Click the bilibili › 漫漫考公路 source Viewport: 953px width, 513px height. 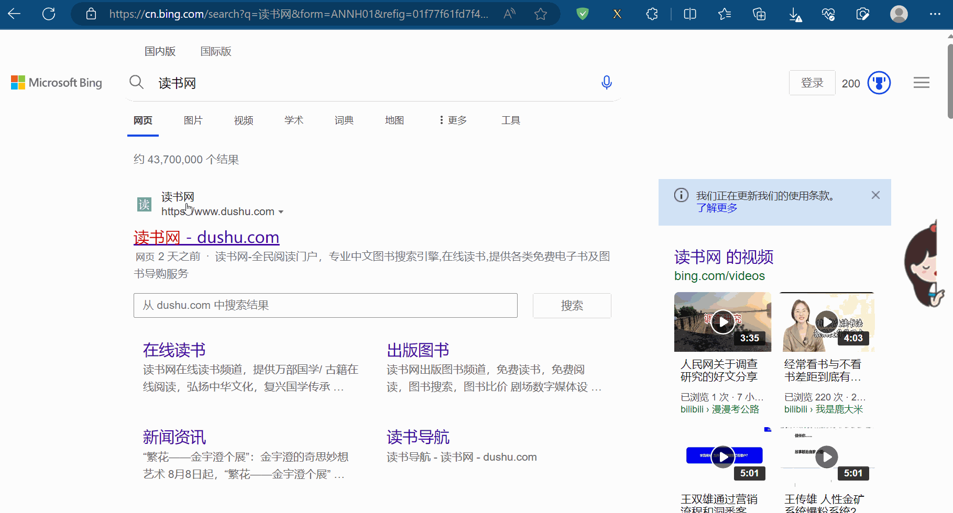[719, 409]
